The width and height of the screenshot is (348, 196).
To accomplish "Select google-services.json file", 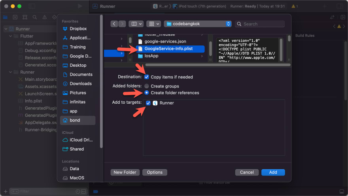I will pyautogui.click(x=165, y=41).
